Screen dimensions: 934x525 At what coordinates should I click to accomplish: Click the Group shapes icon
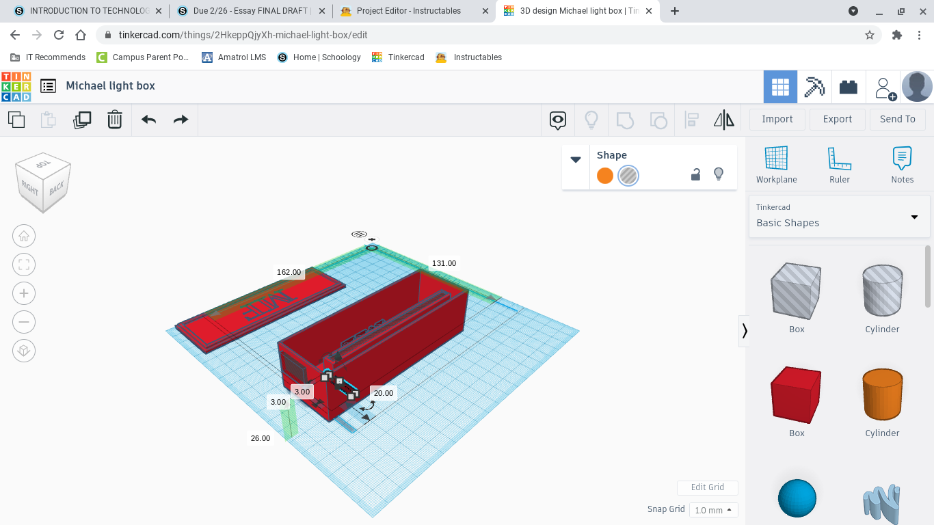click(x=625, y=120)
